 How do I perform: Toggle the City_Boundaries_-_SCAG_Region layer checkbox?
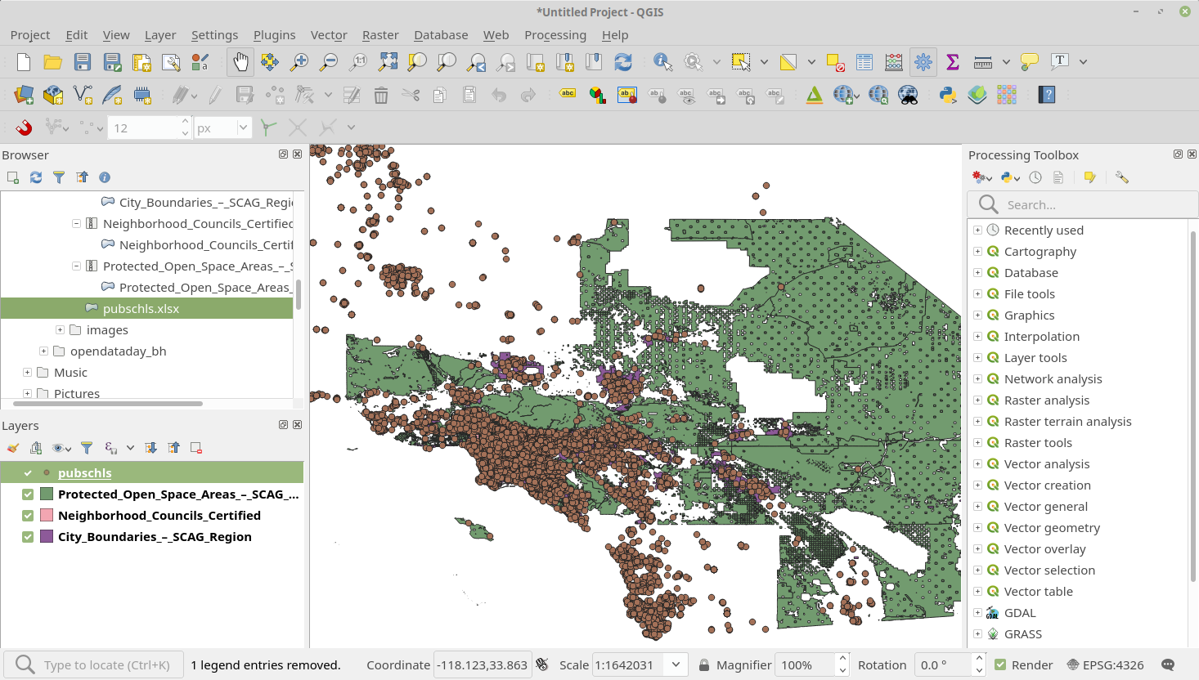click(28, 537)
